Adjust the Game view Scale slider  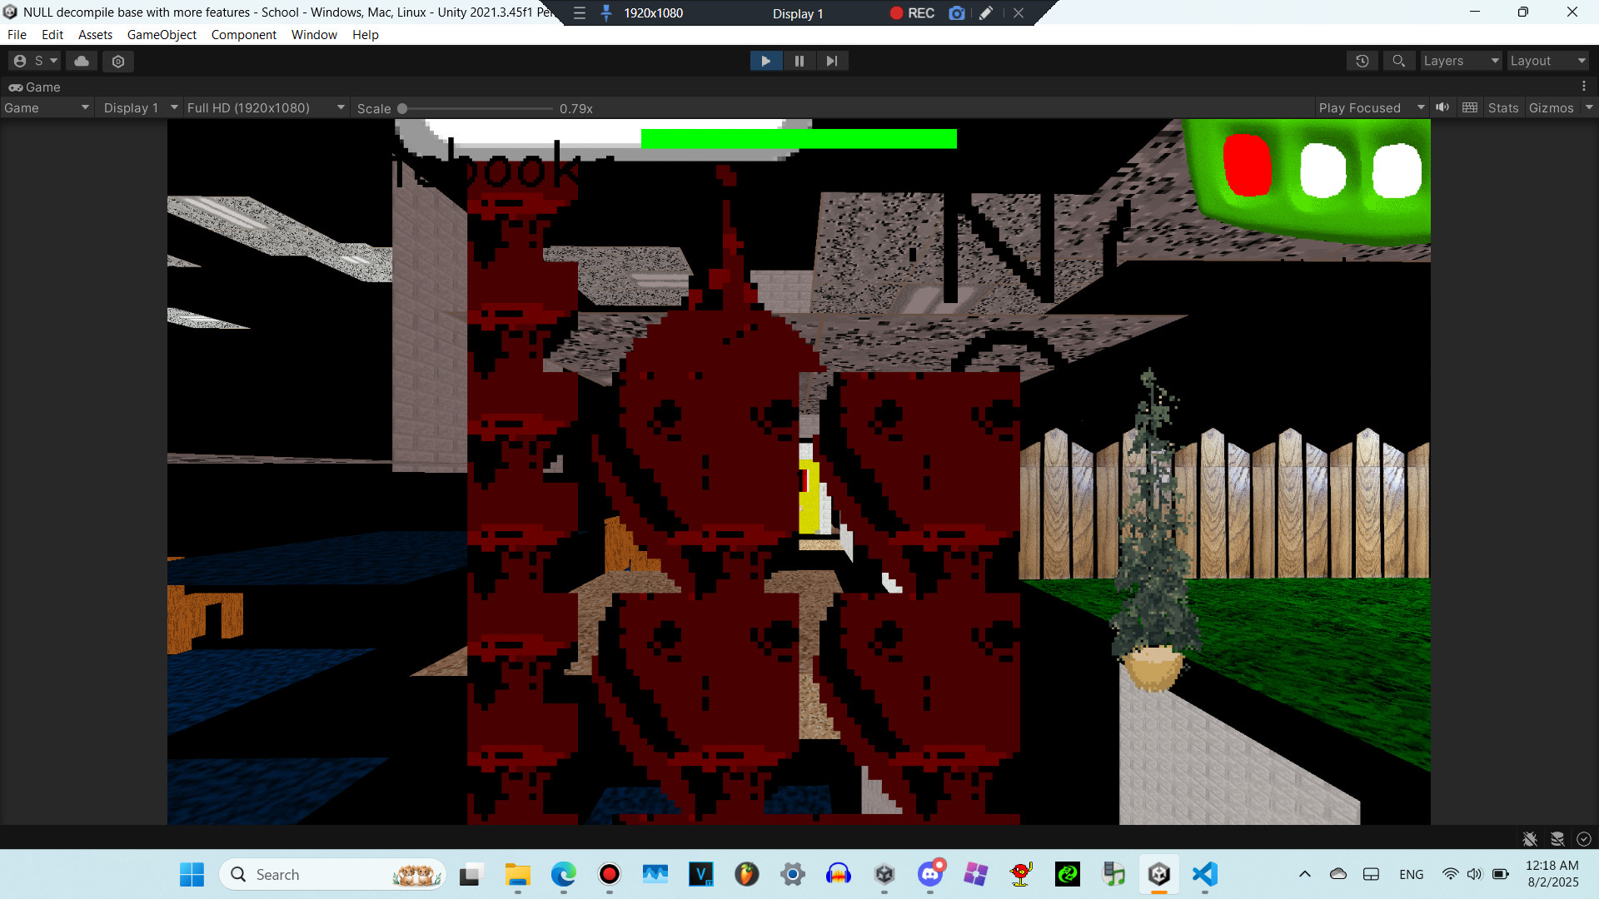402,108
